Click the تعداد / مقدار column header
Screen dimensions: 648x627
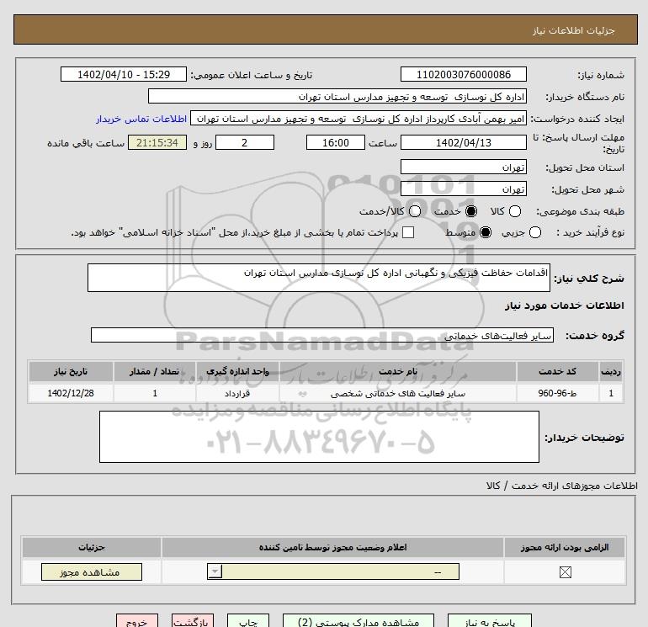pyautogui.click(x=155, y=371)
